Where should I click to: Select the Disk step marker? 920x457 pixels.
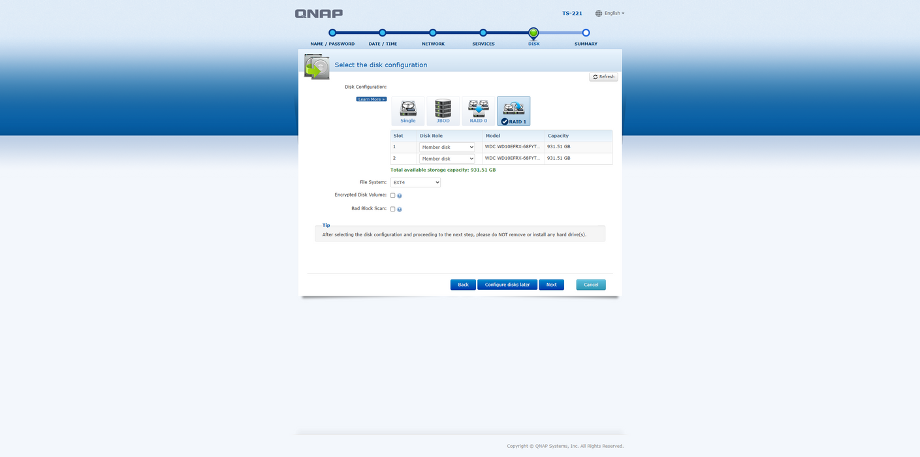(x=533, y=33)
